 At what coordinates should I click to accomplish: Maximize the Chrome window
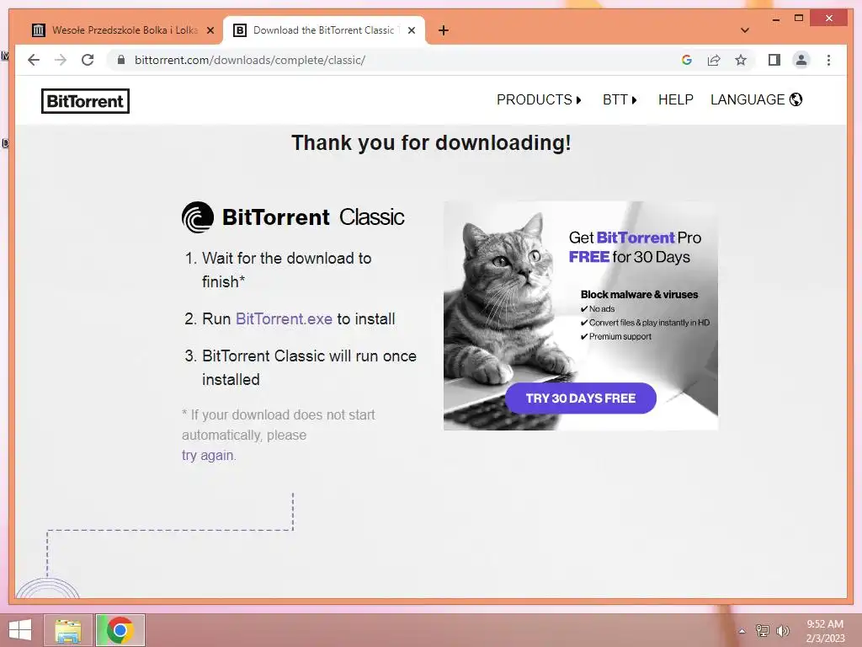click(x=799, y=19)
